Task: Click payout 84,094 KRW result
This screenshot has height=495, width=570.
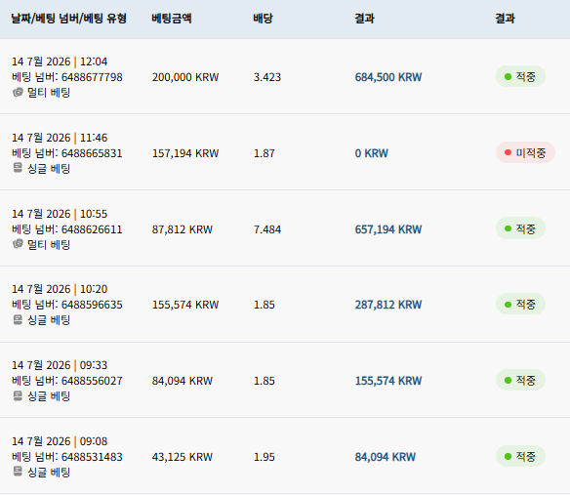Action: pos(385,457)
